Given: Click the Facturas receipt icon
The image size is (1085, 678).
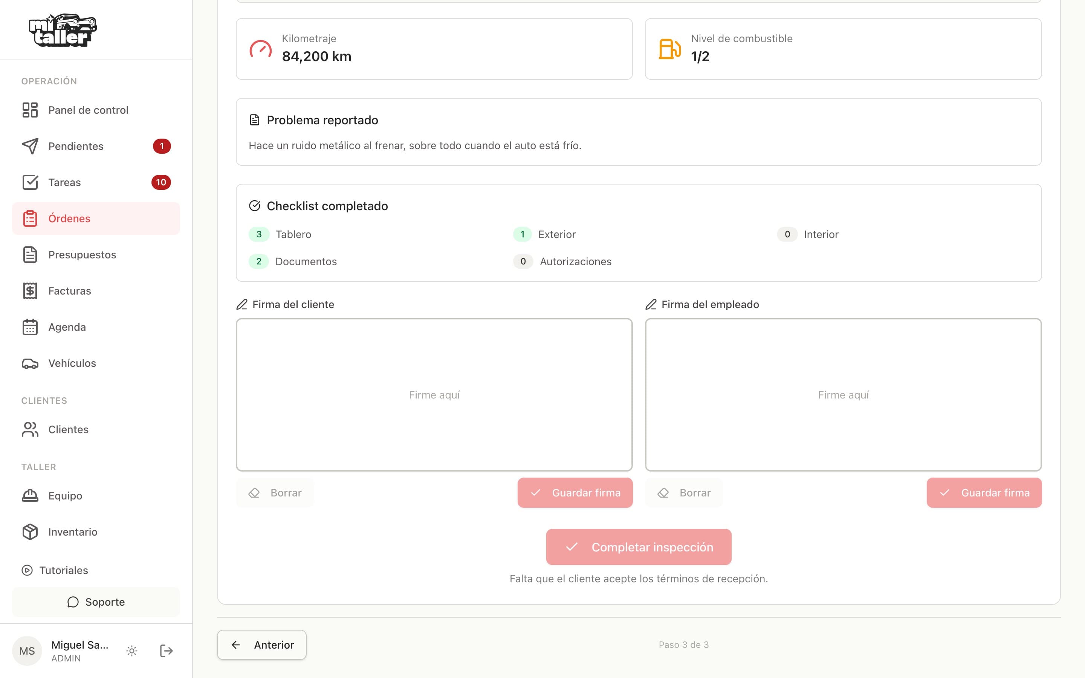Looking at the screenshot, I should 30,290.
